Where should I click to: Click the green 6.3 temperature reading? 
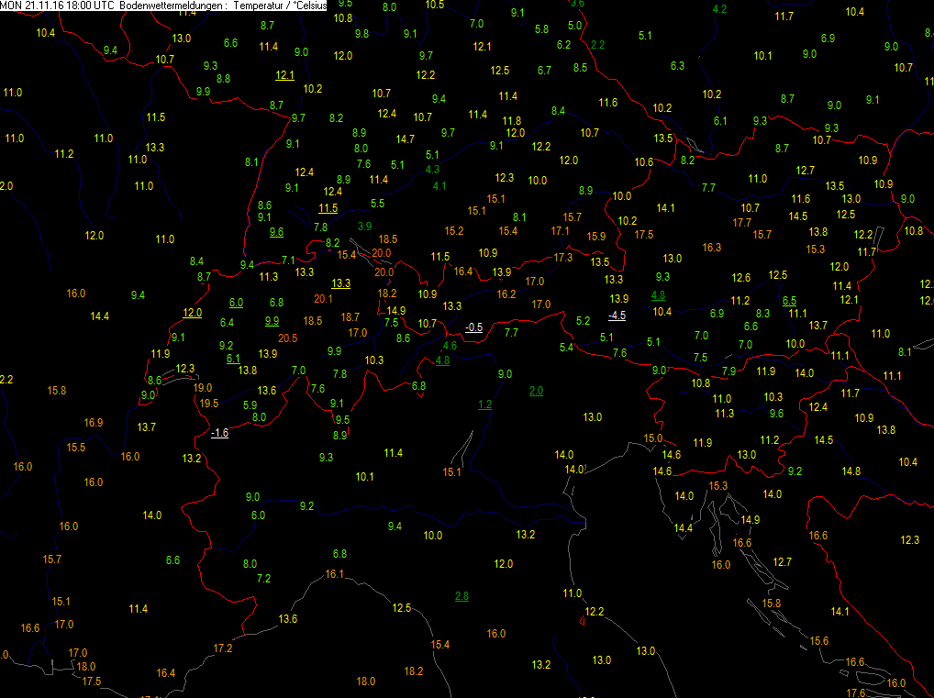pos(677,66)
